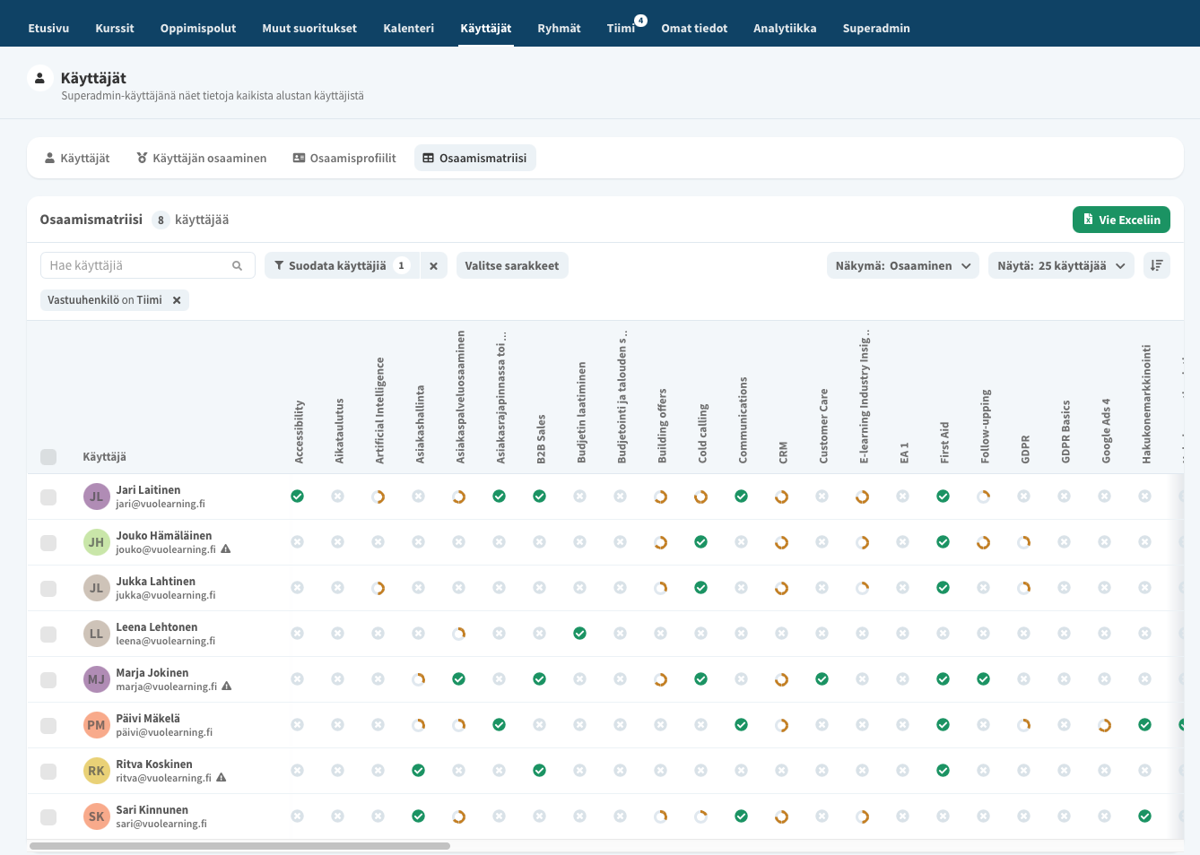Screen dimensions: 1200x855
Task: Click Marja Jokinen's Customer Care status icon
Action: point(822,679)
